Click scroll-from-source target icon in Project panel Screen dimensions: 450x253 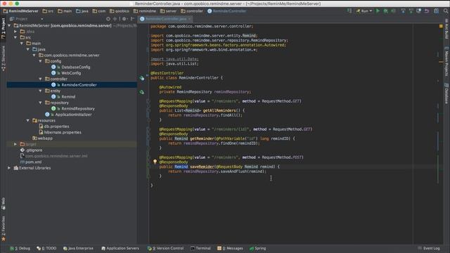pos(108,19)
